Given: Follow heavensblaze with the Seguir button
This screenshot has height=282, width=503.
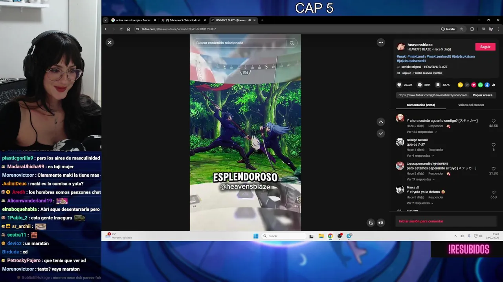Looking at the screenshot, I should pyautogui.click(x=485, y=47).
